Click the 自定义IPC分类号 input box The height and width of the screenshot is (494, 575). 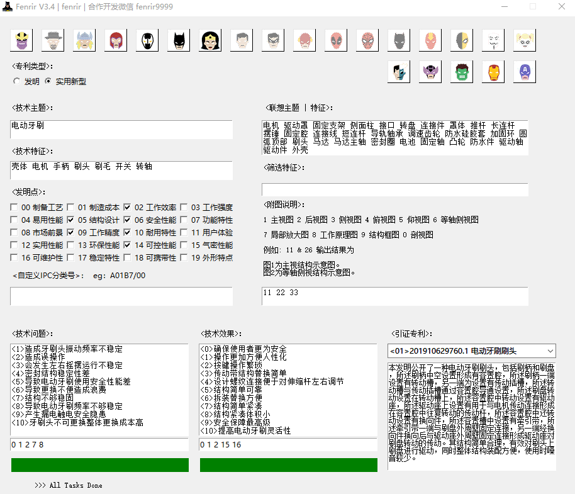point(121,296)
